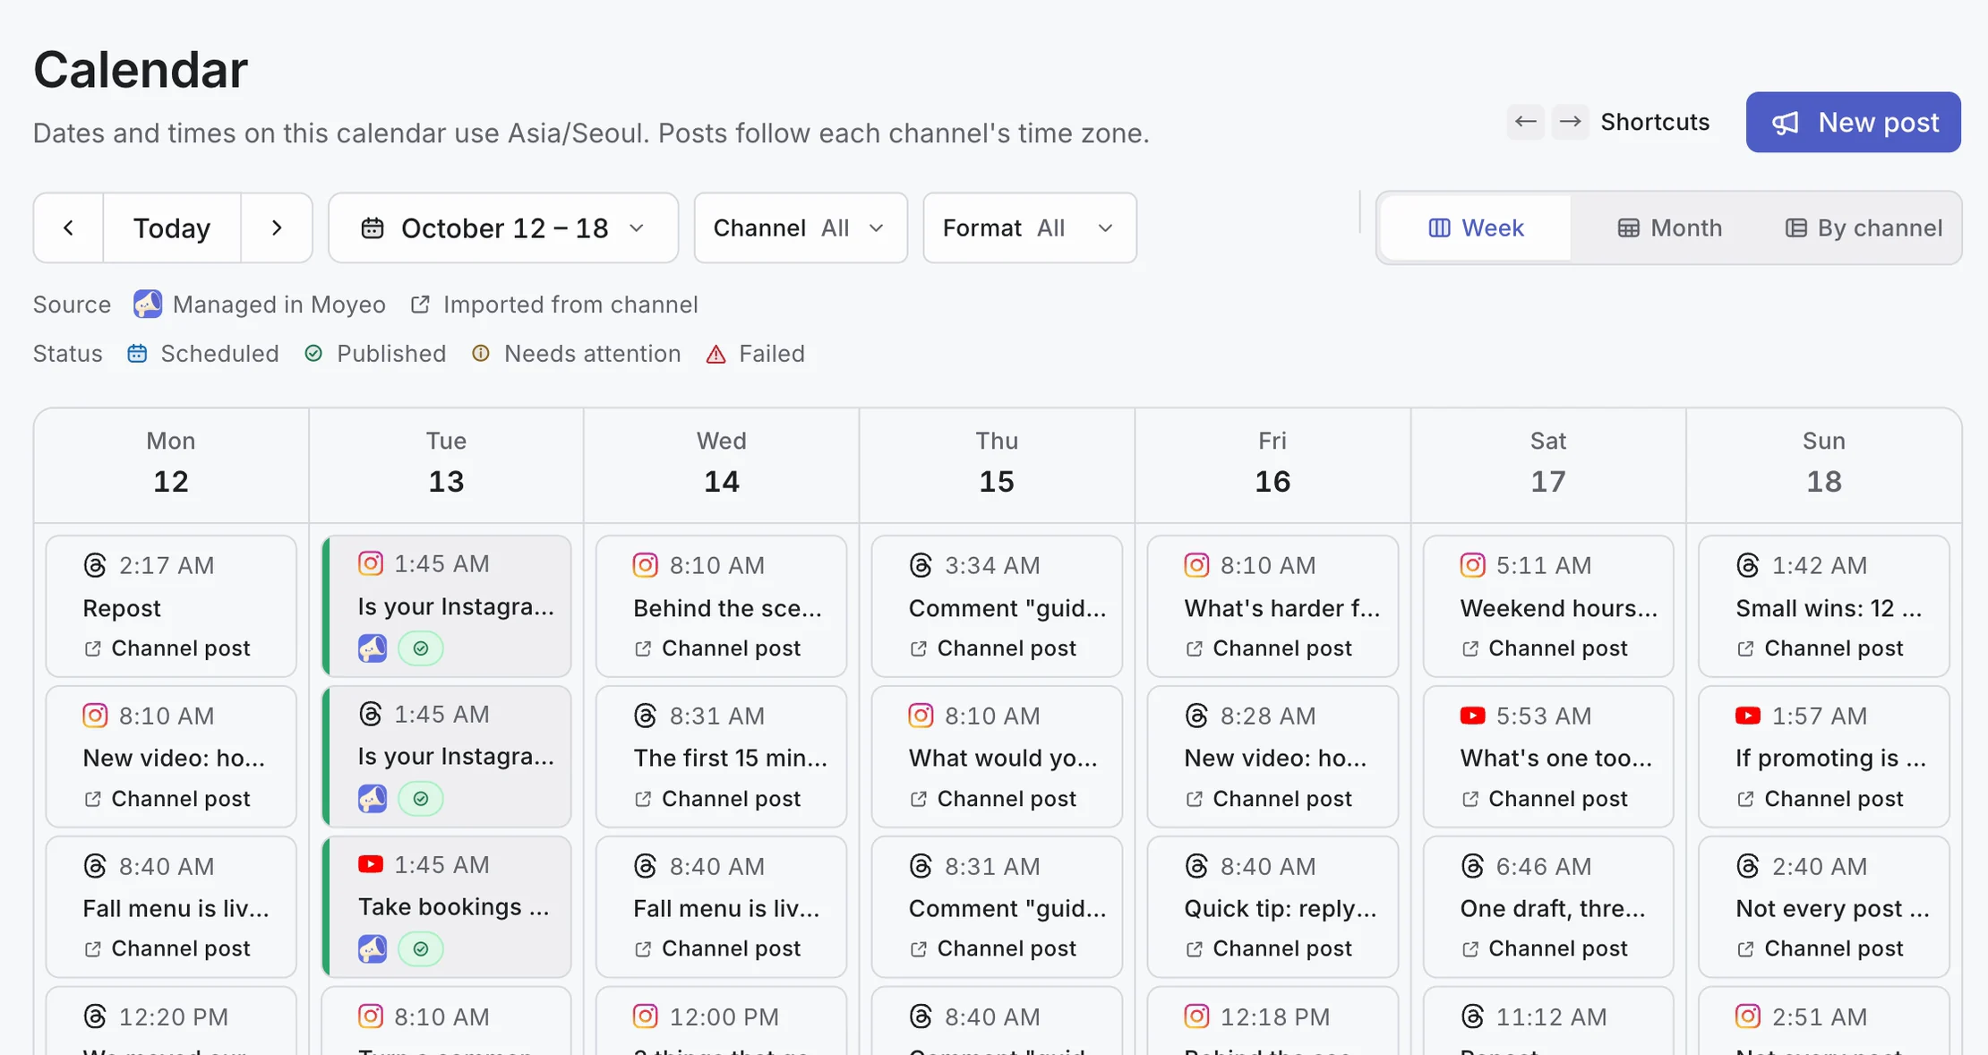Click the Published status checkmark icon
Image resolution: width=1988 pixels, height=1055 pixels.
313,354
